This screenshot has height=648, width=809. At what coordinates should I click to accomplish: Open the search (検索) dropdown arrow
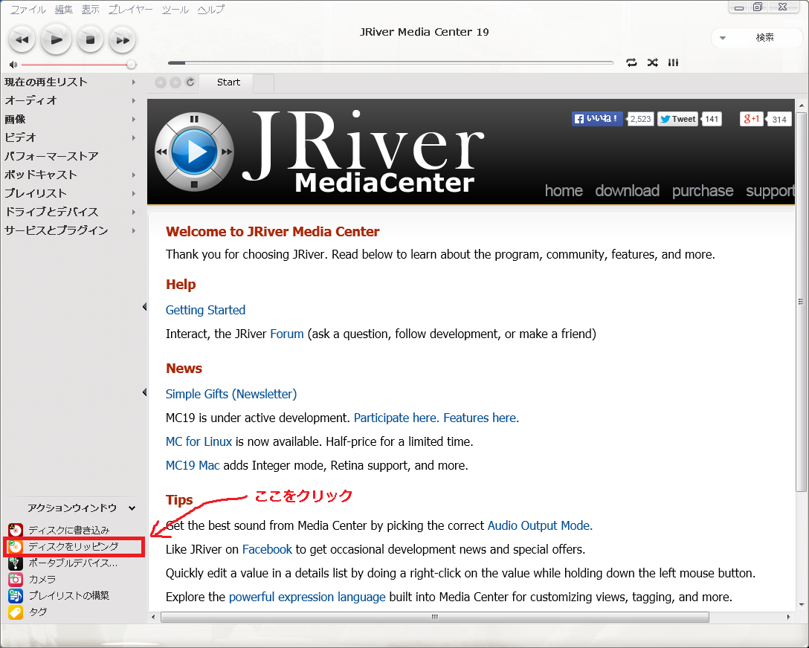click(x=723, y=38)
